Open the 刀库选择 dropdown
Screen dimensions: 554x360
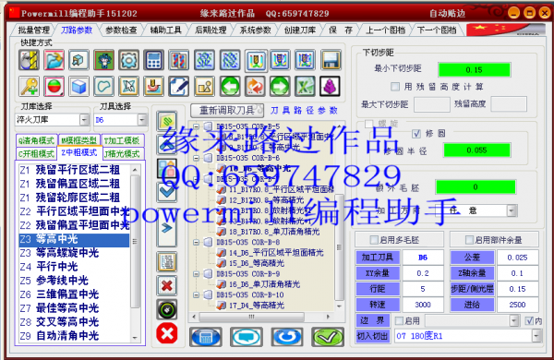tap(84, 120)
